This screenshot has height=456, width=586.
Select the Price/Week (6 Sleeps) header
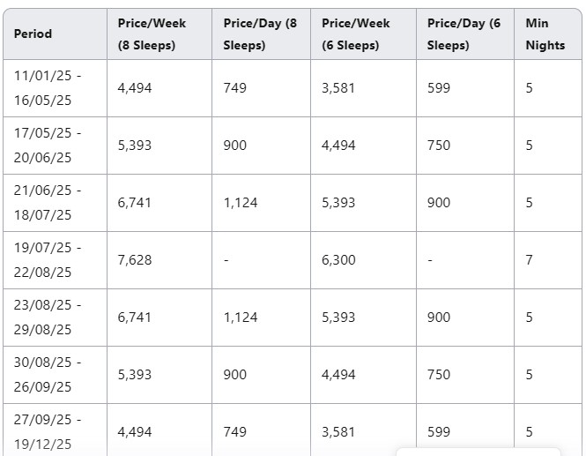[x=364, y=34]
